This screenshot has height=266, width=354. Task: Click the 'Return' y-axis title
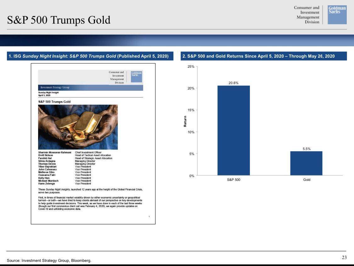pyautogui.click(x=185, y=121)
